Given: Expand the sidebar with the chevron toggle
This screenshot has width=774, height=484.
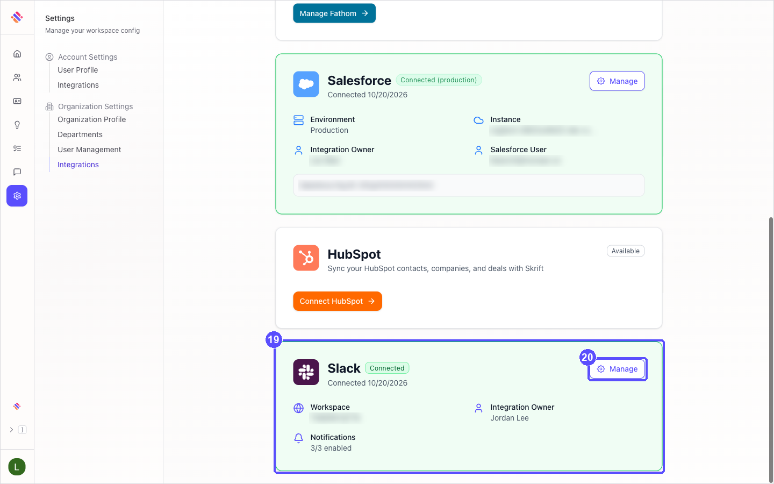Looking at the screenshot, I should coord(12,430).
